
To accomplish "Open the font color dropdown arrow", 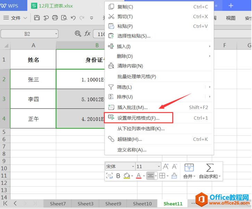I will pos(144,176).
